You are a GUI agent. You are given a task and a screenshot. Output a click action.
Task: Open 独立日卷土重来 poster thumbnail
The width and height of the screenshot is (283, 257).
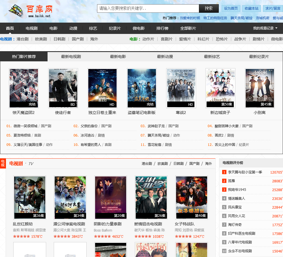click(x=102, y=88)
